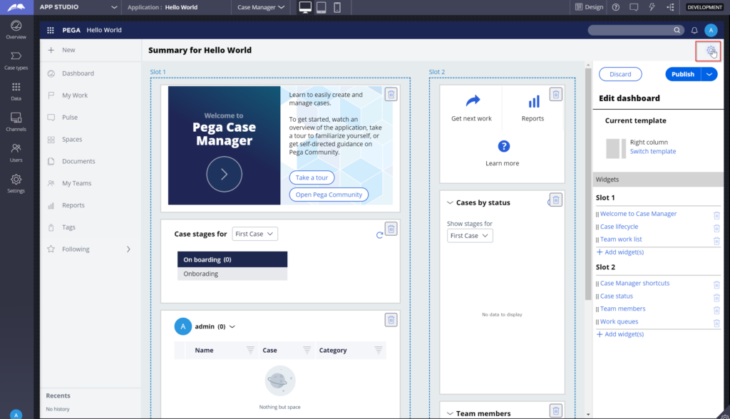730x419 pixels.
Task: Click Add widget(s) under Slot 1
Action: click(620, 252)
